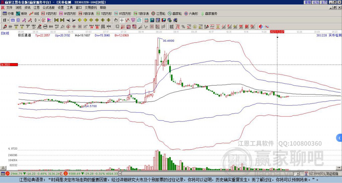Open the 浏览 menu
Screen dimensions: 342x183
[x=19, y=8]
